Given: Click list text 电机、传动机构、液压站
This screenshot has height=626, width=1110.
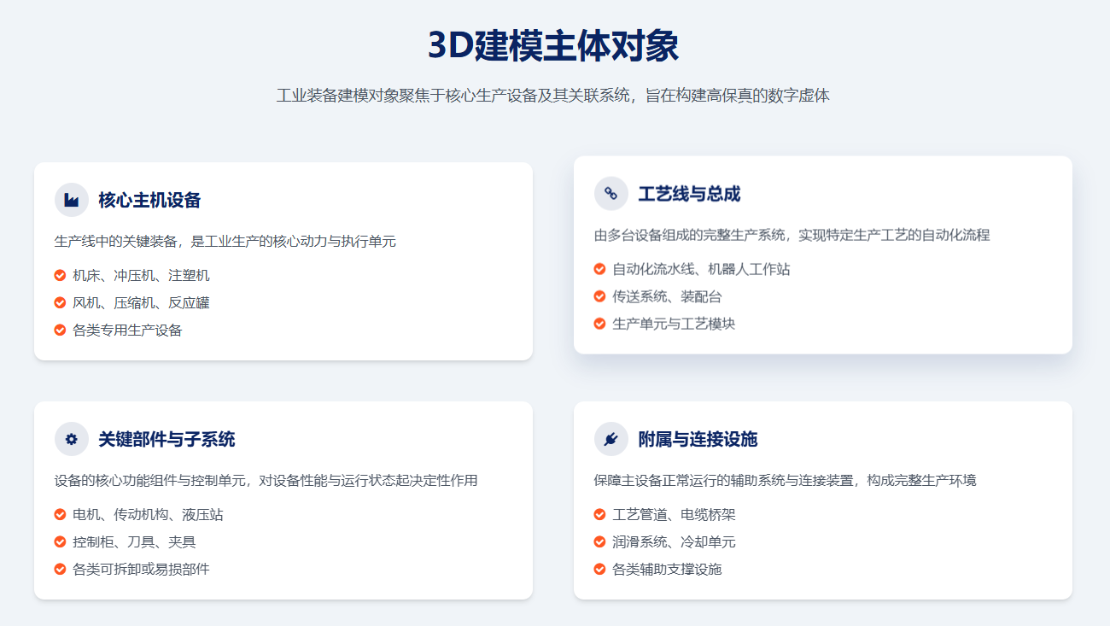Looking at the screenshot, I should tap(149, 515).
